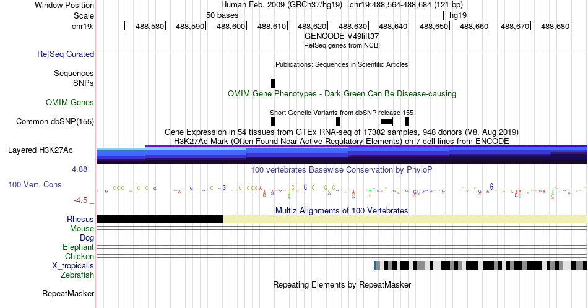Click the RefSeq Curated gene line
Viewport: 588px width, 308px height.
(342, 54)
